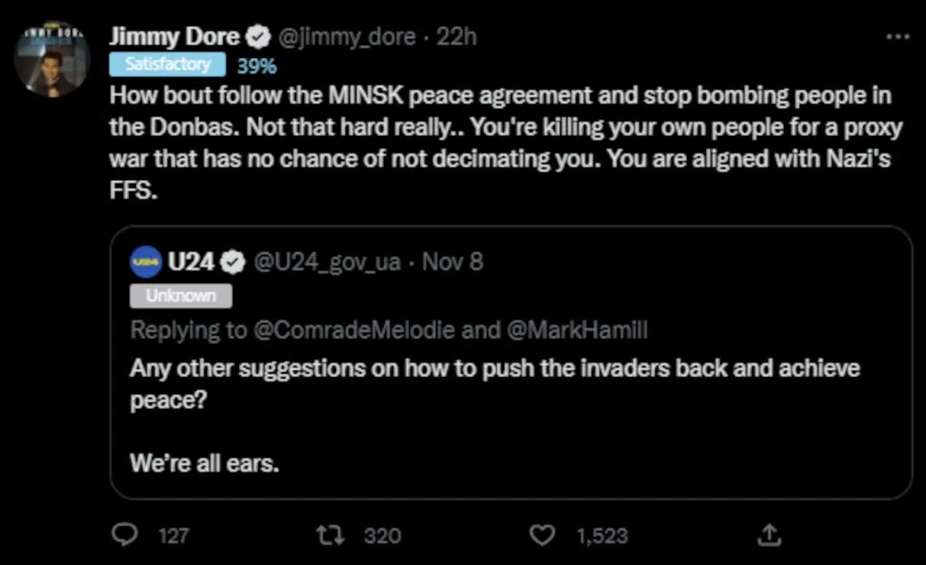
Task: Click the share upload icon
Action: [769, 535]
